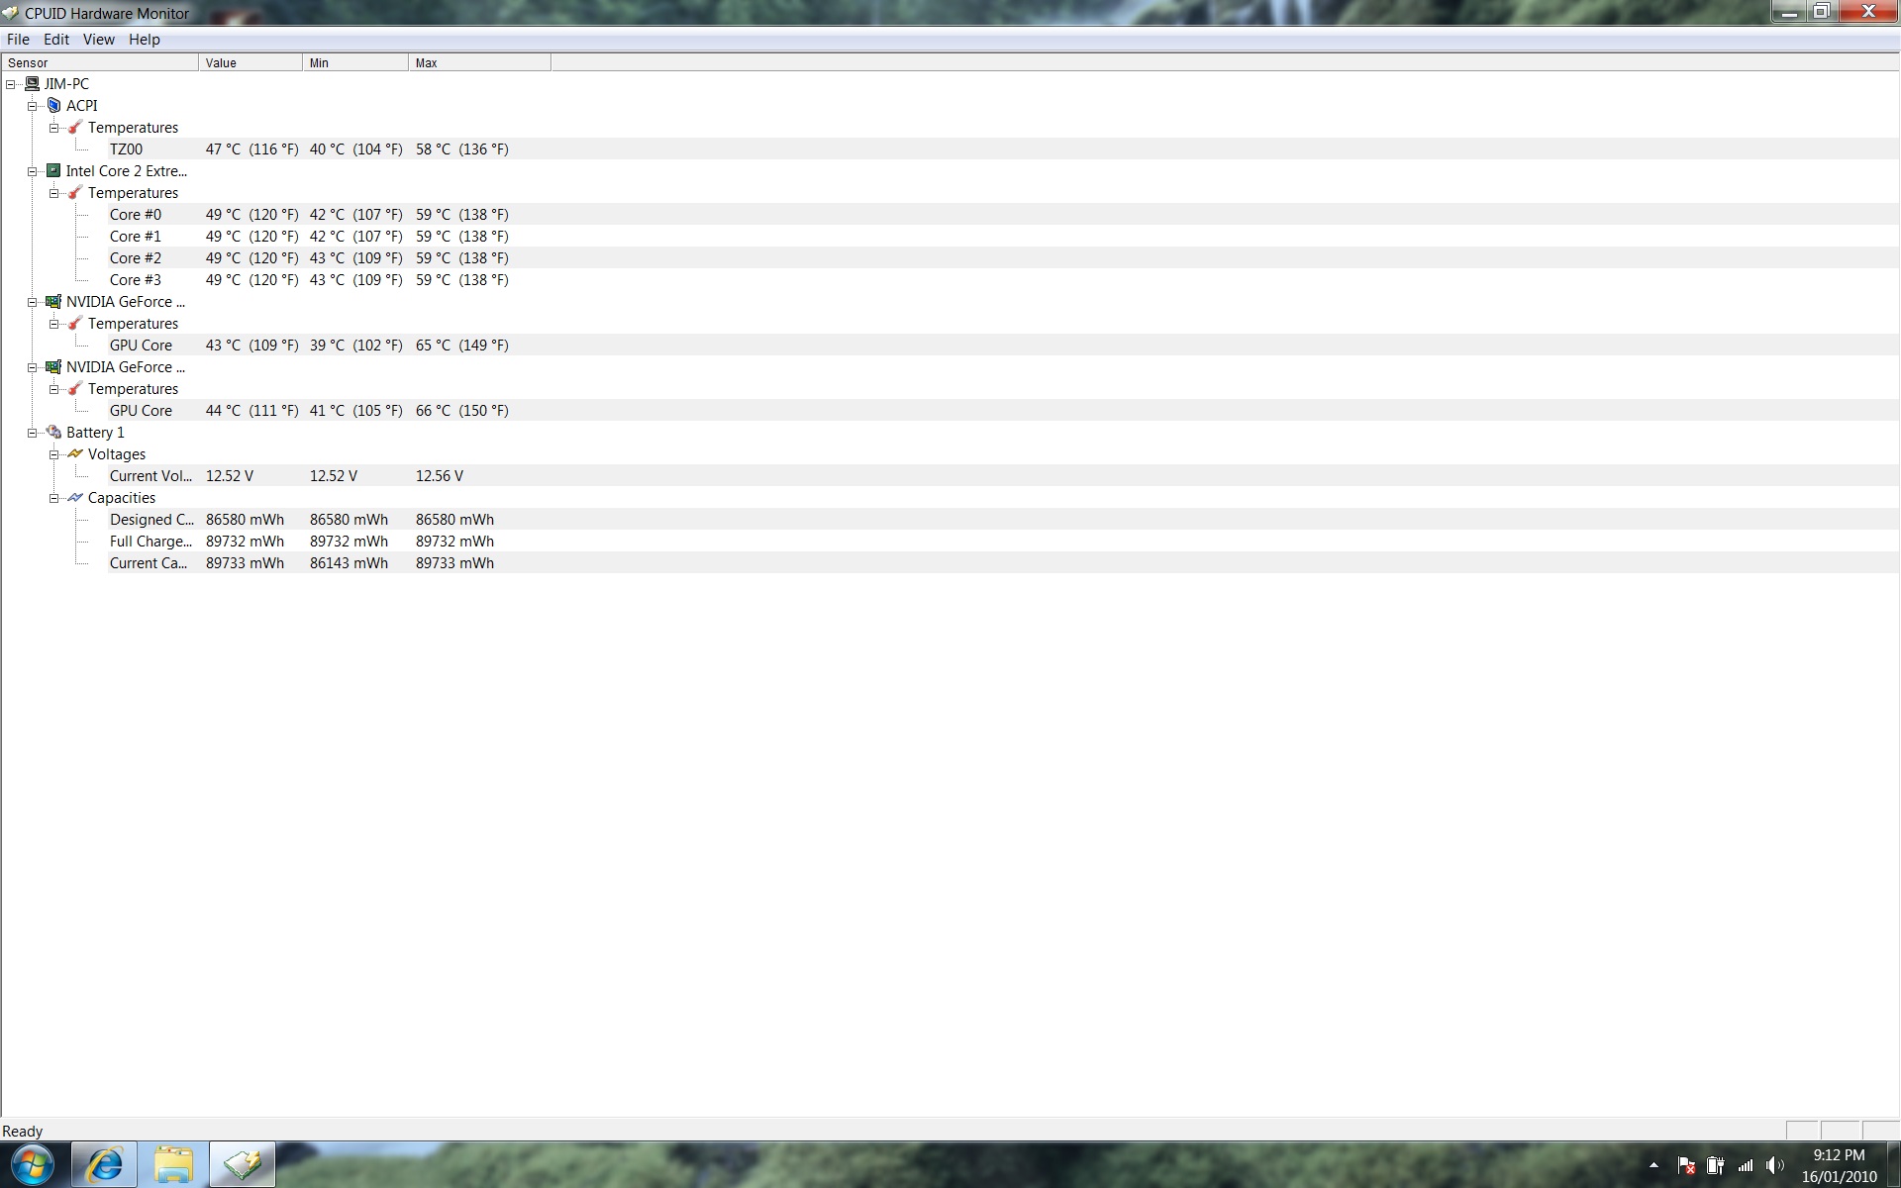The image size is (1901, 1188).
Task: Collapse the Battery 1 node
Action: click(33, 433)
